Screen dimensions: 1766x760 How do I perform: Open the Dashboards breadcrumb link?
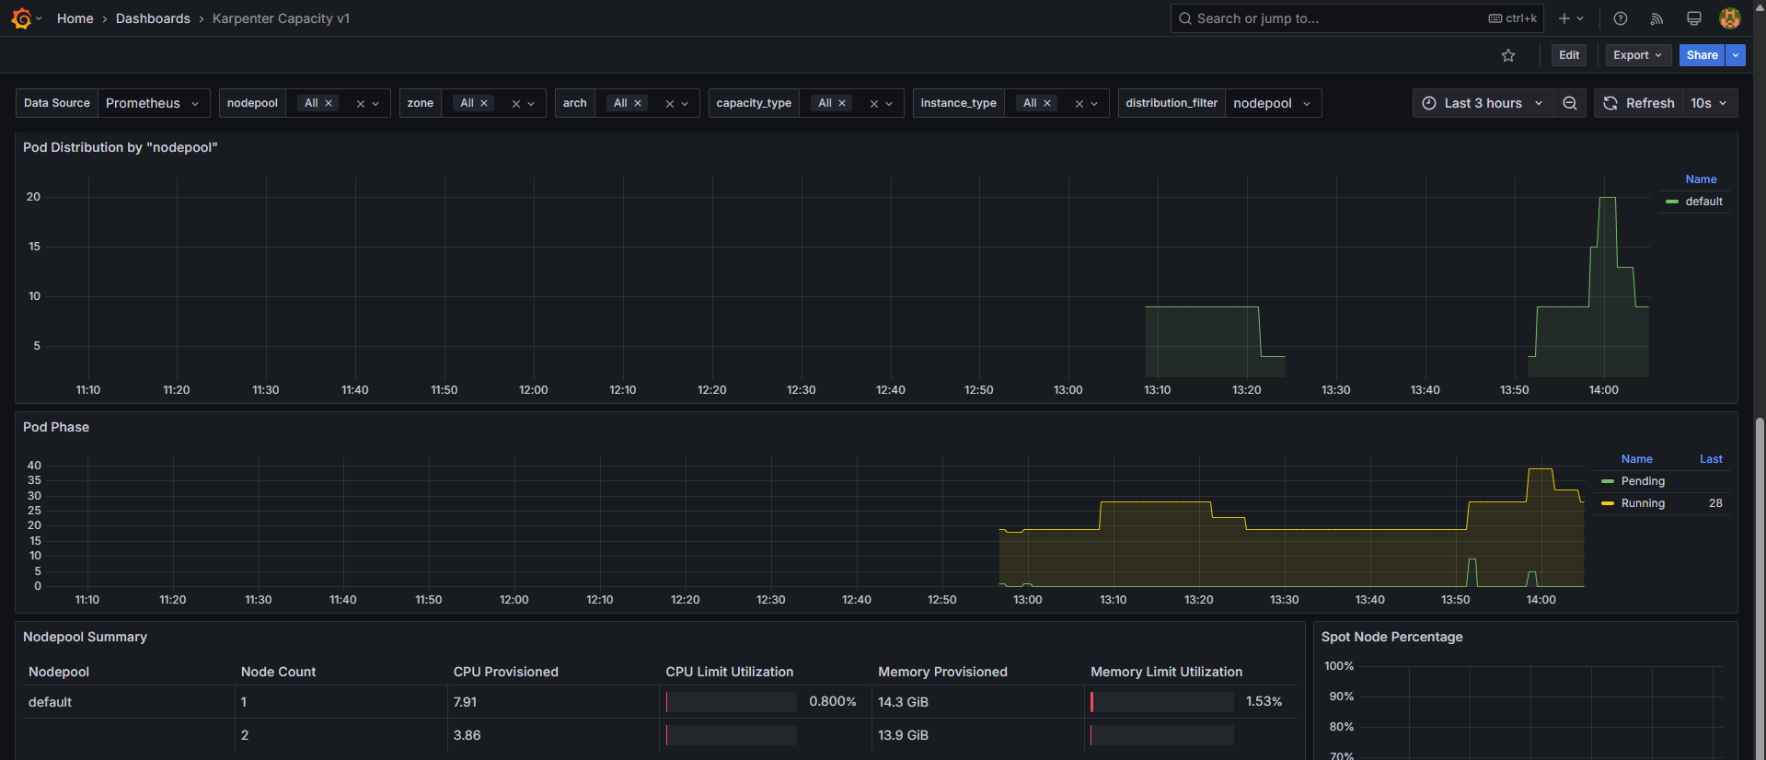pos(153,18)
